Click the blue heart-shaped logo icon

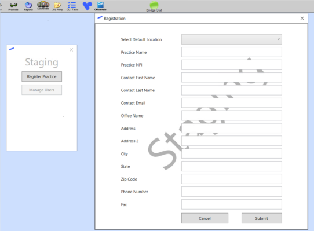[x=87, y=6]
